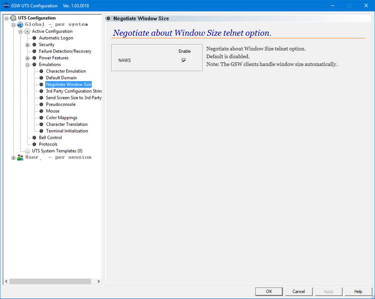375x299 pixels.
Task: Click the gear icon in the right panel header
Action: (x=108, y=18)
